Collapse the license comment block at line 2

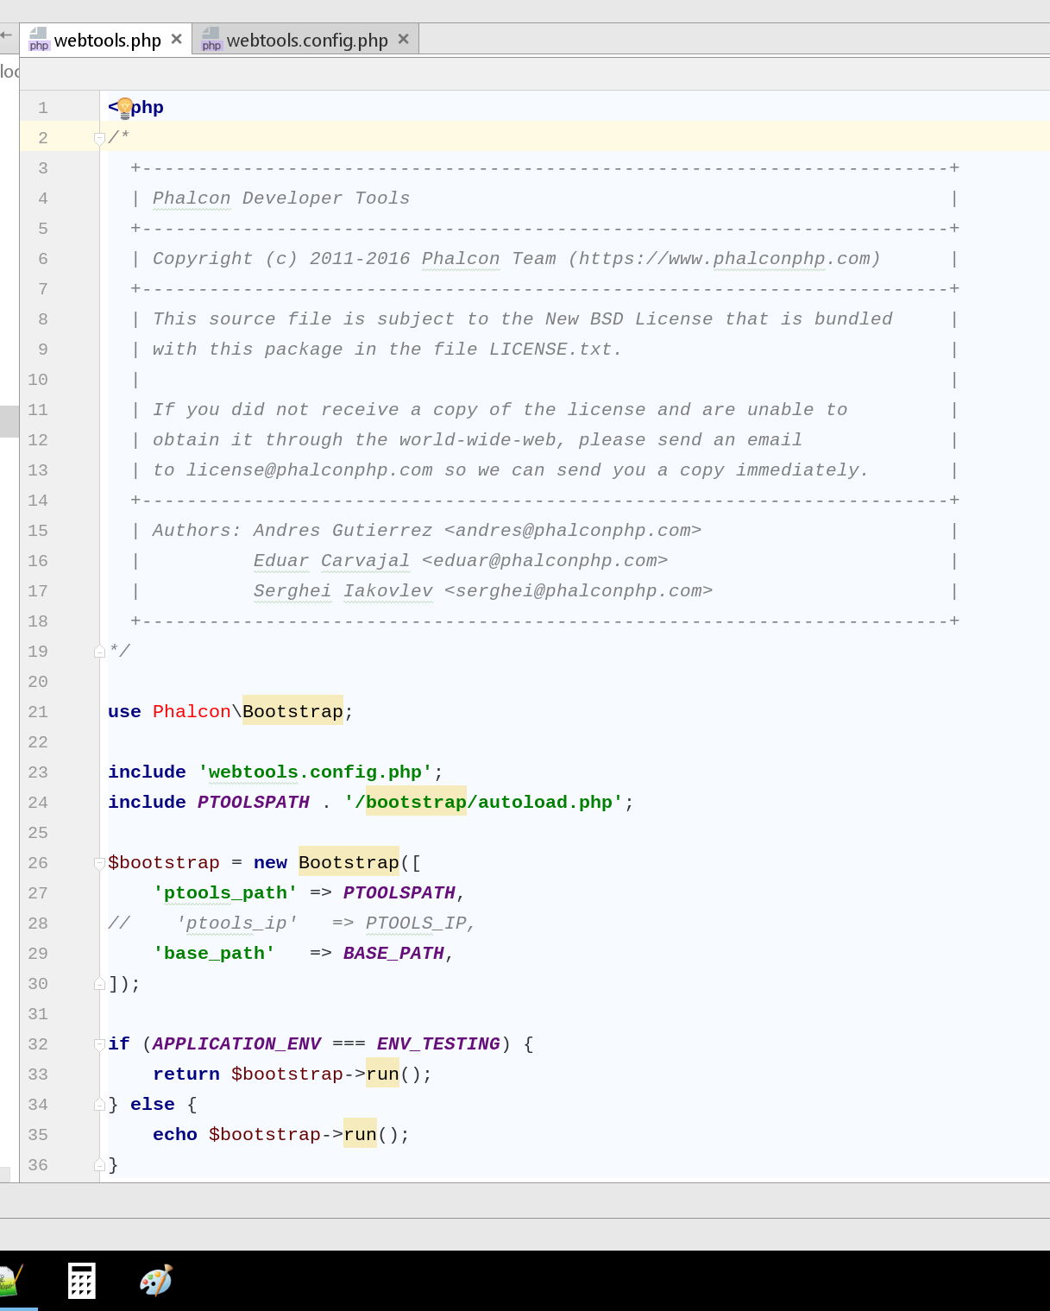point(99,138)
